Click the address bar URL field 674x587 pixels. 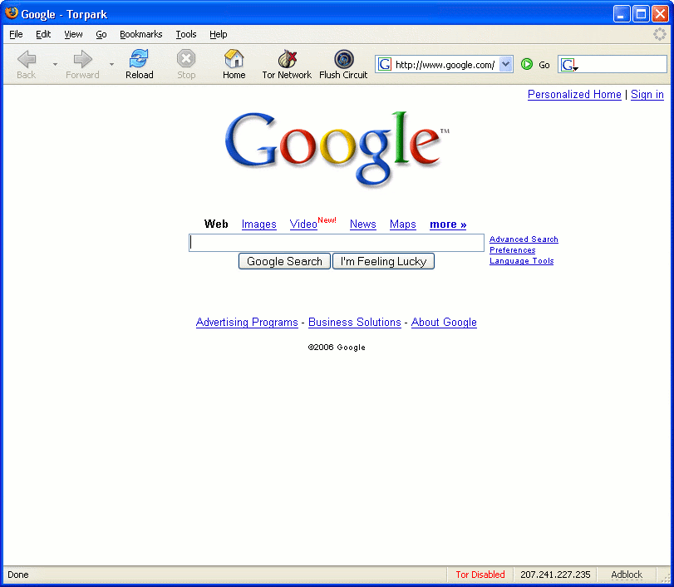click(x=445, y=65)
